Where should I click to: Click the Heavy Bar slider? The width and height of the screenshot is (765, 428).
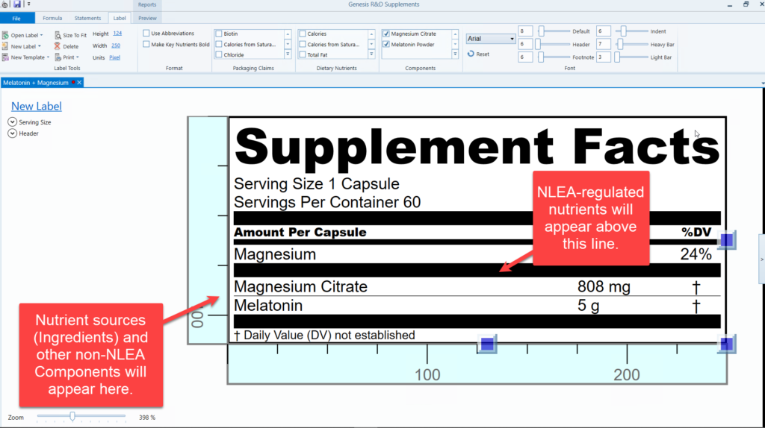[x=631, y=44]
